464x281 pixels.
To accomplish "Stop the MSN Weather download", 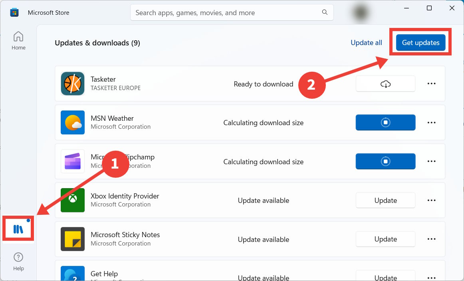I will pos(385,122).
